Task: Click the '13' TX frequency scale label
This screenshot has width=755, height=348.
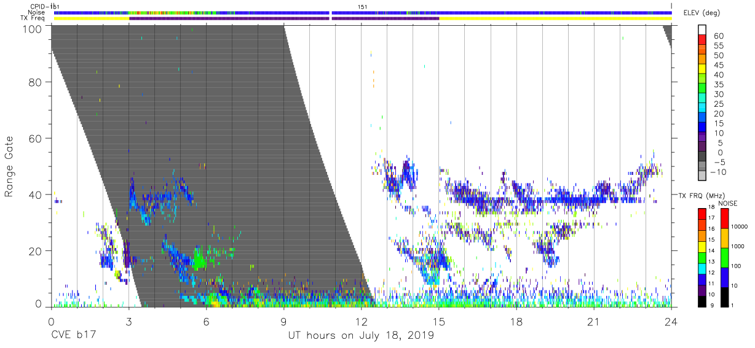Action: [711, 262]
